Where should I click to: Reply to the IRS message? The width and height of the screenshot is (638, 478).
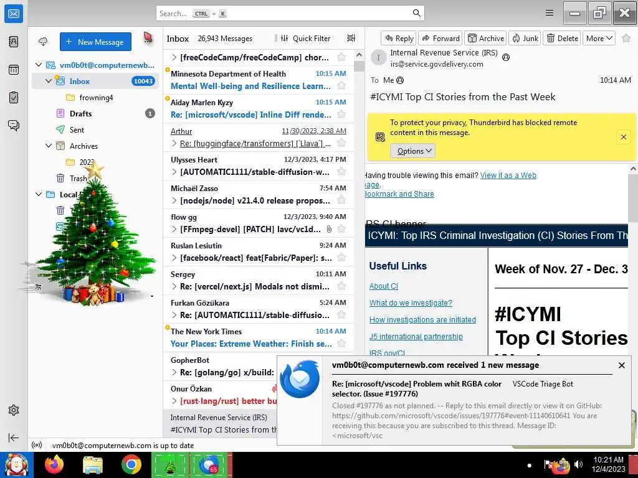click(399, 38)
